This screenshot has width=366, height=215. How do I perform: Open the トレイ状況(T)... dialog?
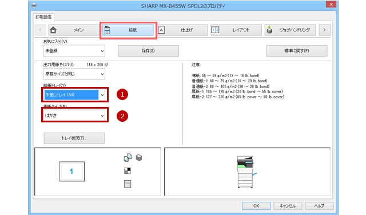tap(74, 138)
